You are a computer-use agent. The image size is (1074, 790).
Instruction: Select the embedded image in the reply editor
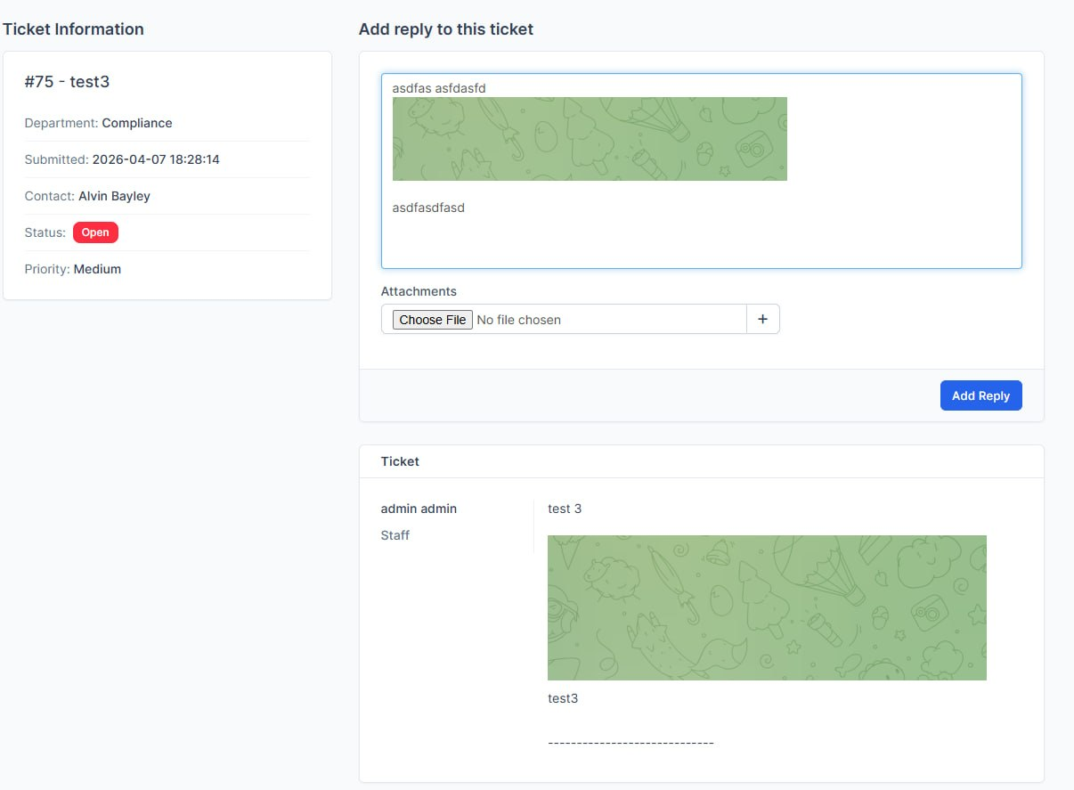(590, 139)
